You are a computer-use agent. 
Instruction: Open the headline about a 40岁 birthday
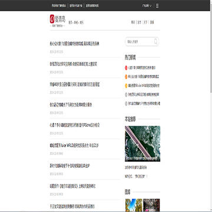[x=75, y=85]
